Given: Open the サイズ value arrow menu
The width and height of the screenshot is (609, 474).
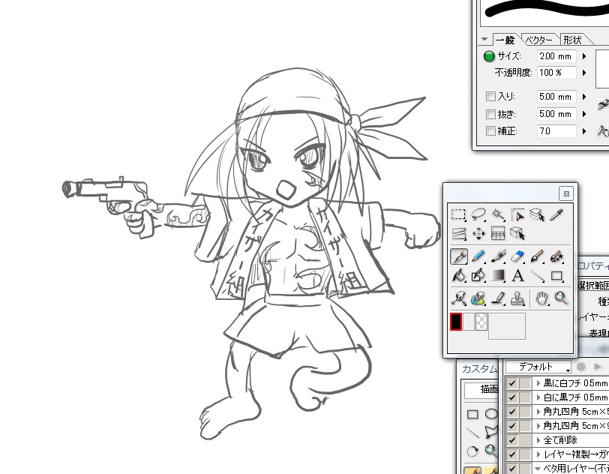Looking at the screenshot, I should (584, 56).
